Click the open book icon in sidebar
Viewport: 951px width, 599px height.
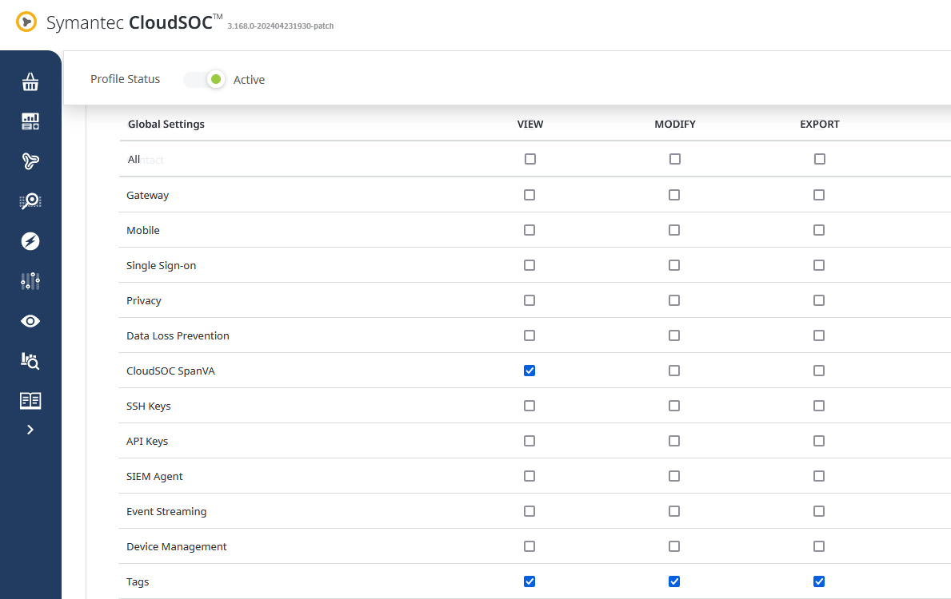tap(30, 401)
